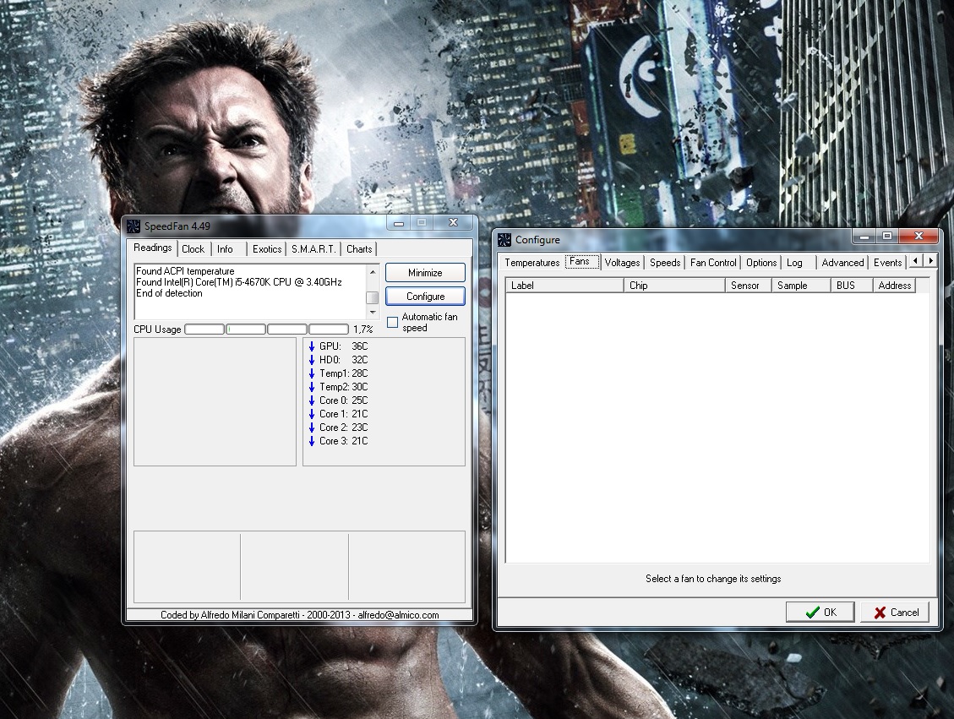Viewport: 954px width, 719px height.
Task: Click the alfredo@almico.com status bar text
Action: (x=398, y=615)
